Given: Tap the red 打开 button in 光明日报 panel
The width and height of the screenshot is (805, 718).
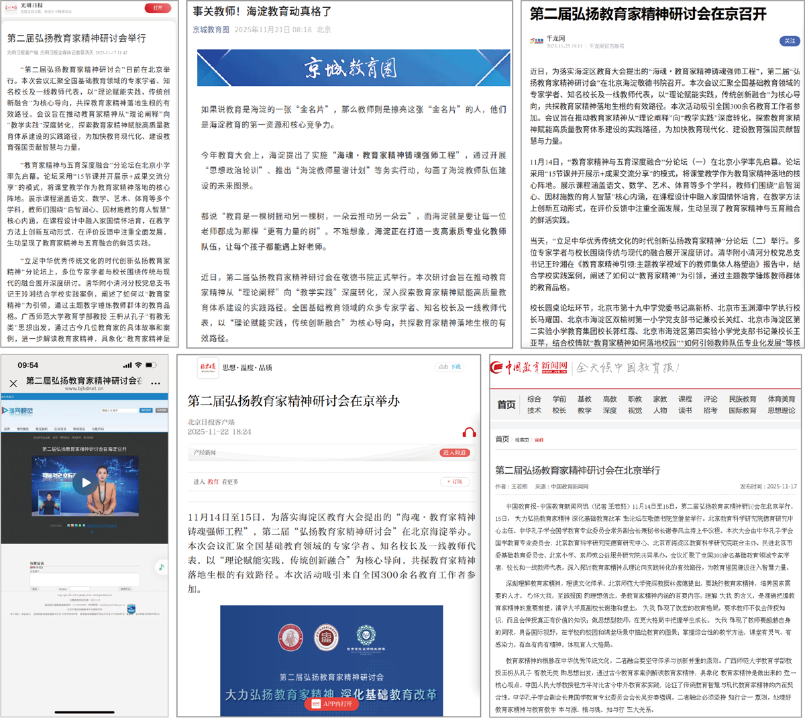Looking at the screenshot, I should [x=158, y=8].
